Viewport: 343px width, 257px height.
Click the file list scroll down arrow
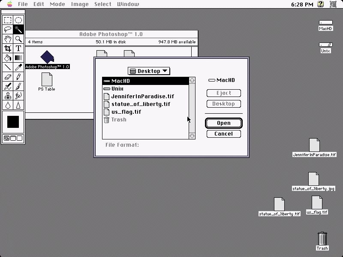point(192,136)
